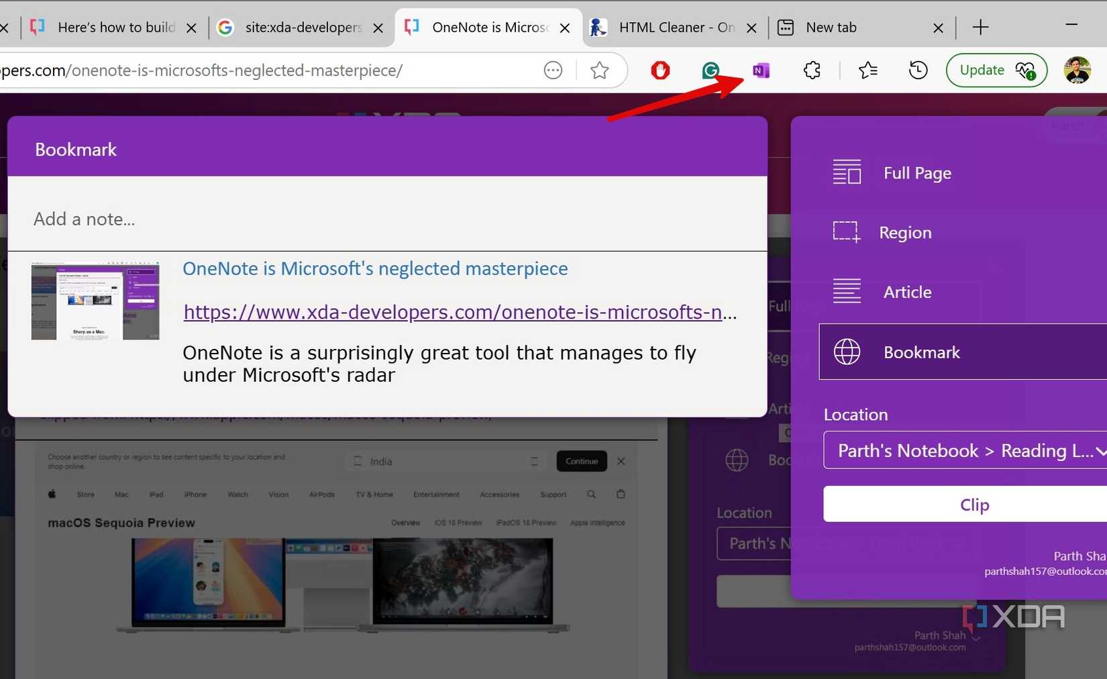Click the red ad blocker extension icon

coord(660,70)
